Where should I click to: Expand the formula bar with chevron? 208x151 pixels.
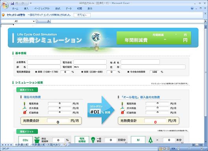(x=206, y=21)
